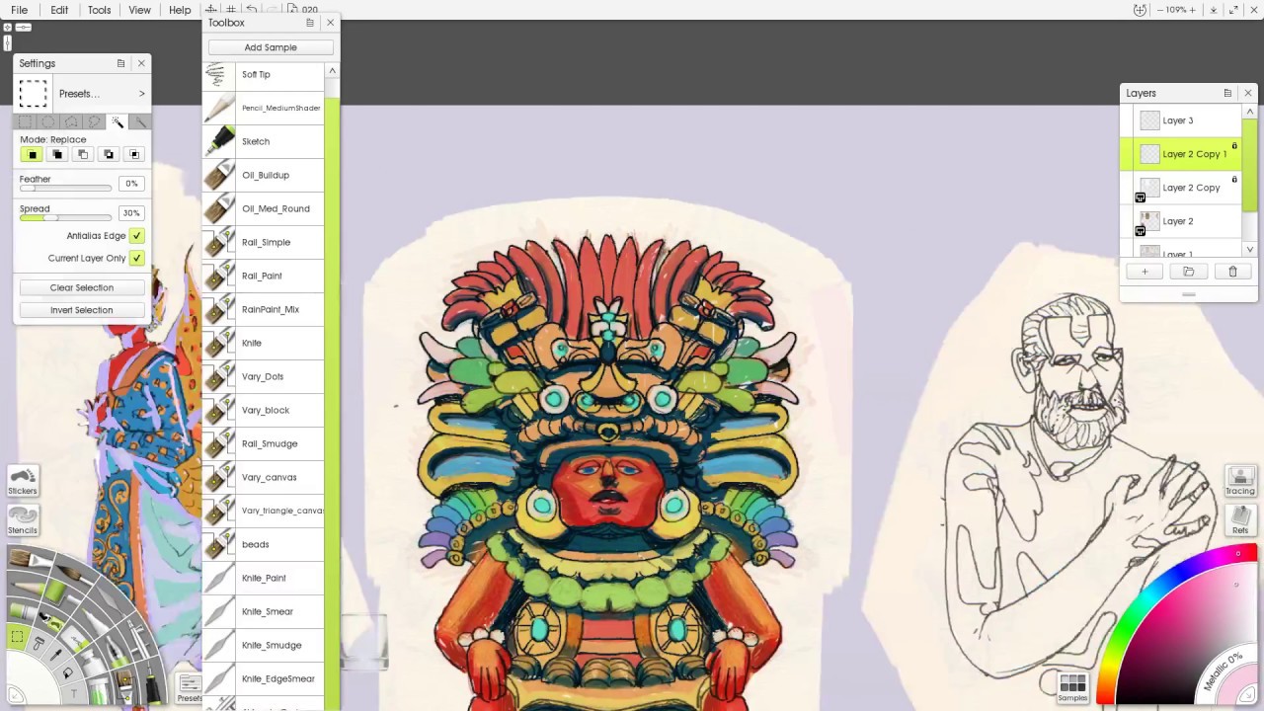Open the Stickers pod

pos(23,481)
